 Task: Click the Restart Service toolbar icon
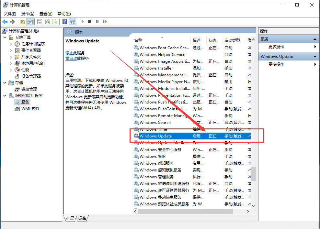pos(105,22)
